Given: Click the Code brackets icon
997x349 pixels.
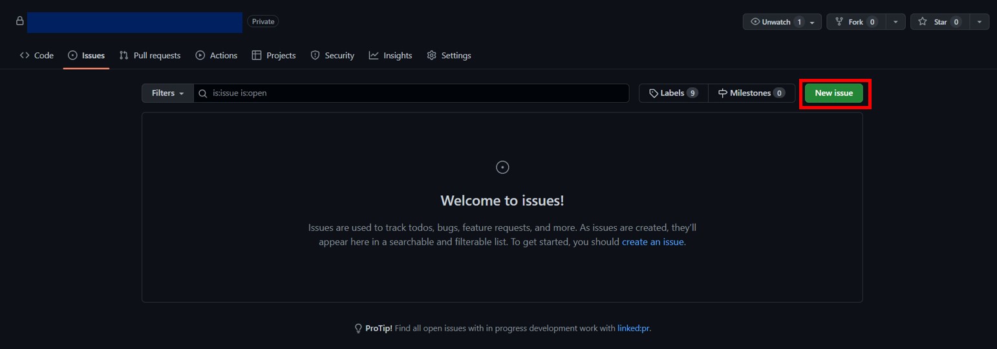Looking at the screenshot, I should 25,56.
